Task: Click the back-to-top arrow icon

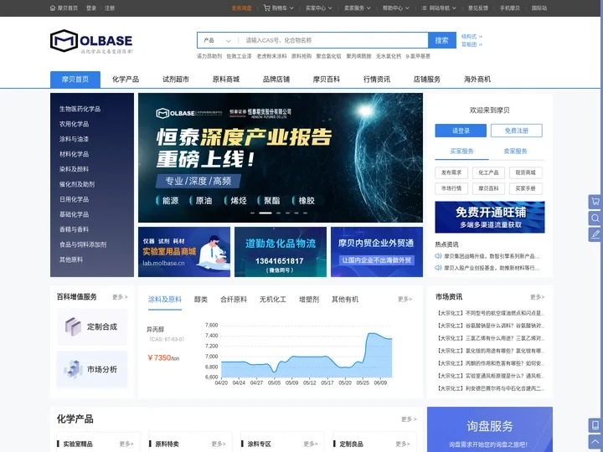Action: point(595,441)
